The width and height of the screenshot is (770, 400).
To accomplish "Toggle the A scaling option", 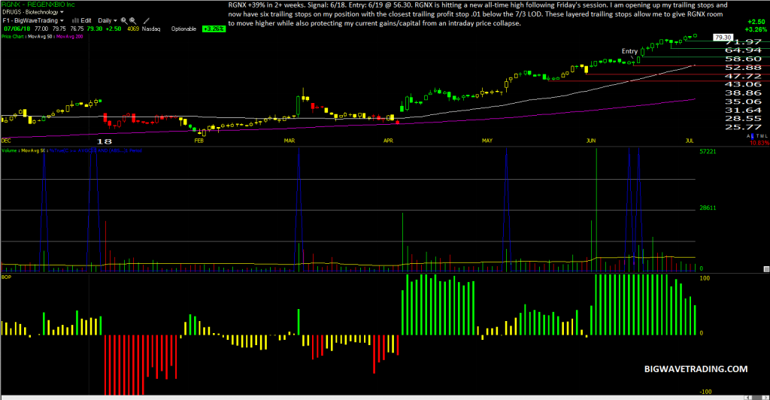I will pyautogui.click(x=748, y=136).
